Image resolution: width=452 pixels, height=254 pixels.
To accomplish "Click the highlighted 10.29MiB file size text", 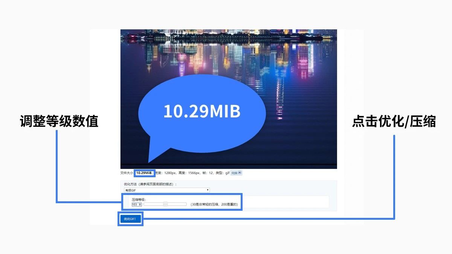I will tap(144, 172).
